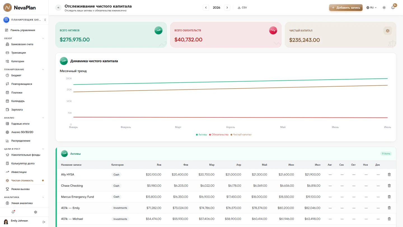This screenshot has width=403, height=227.
Task: Delete the Ally HYSA record
Action: coord(389,174)
